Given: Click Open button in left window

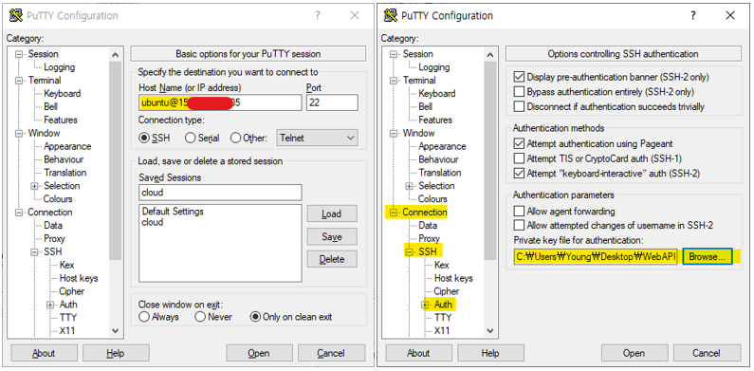Looking at the screenshot, I should tap(259, 353).
